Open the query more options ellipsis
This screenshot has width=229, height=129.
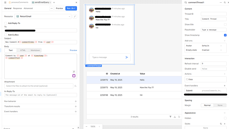[51, 8]
